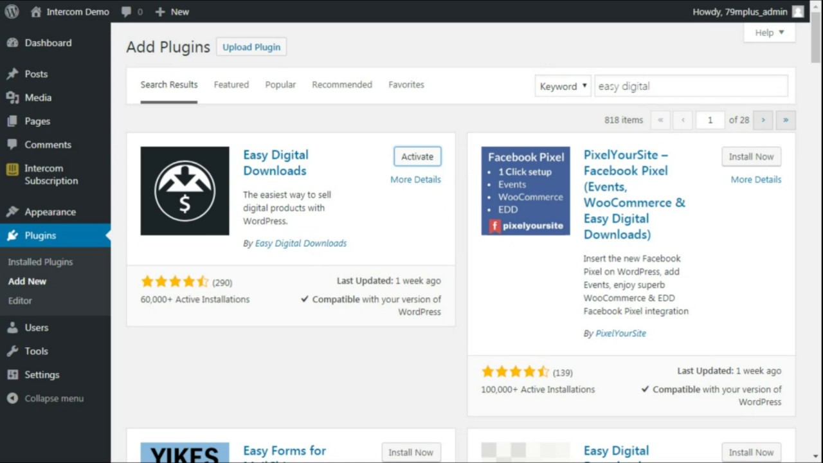Open the star rating on Easy Digital Downloads card

click(x=174, y=282)
